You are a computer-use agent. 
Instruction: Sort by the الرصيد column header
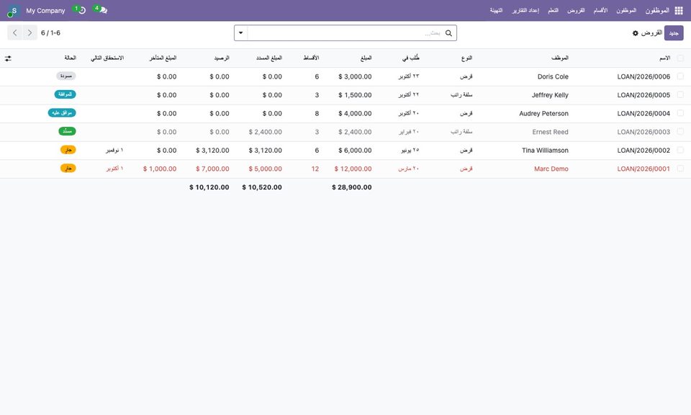click(x=222, y=58)
